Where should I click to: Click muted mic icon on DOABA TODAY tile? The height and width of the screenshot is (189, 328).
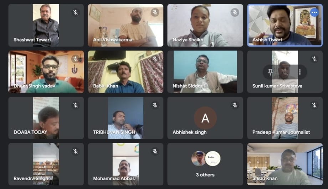pos(76,105)
